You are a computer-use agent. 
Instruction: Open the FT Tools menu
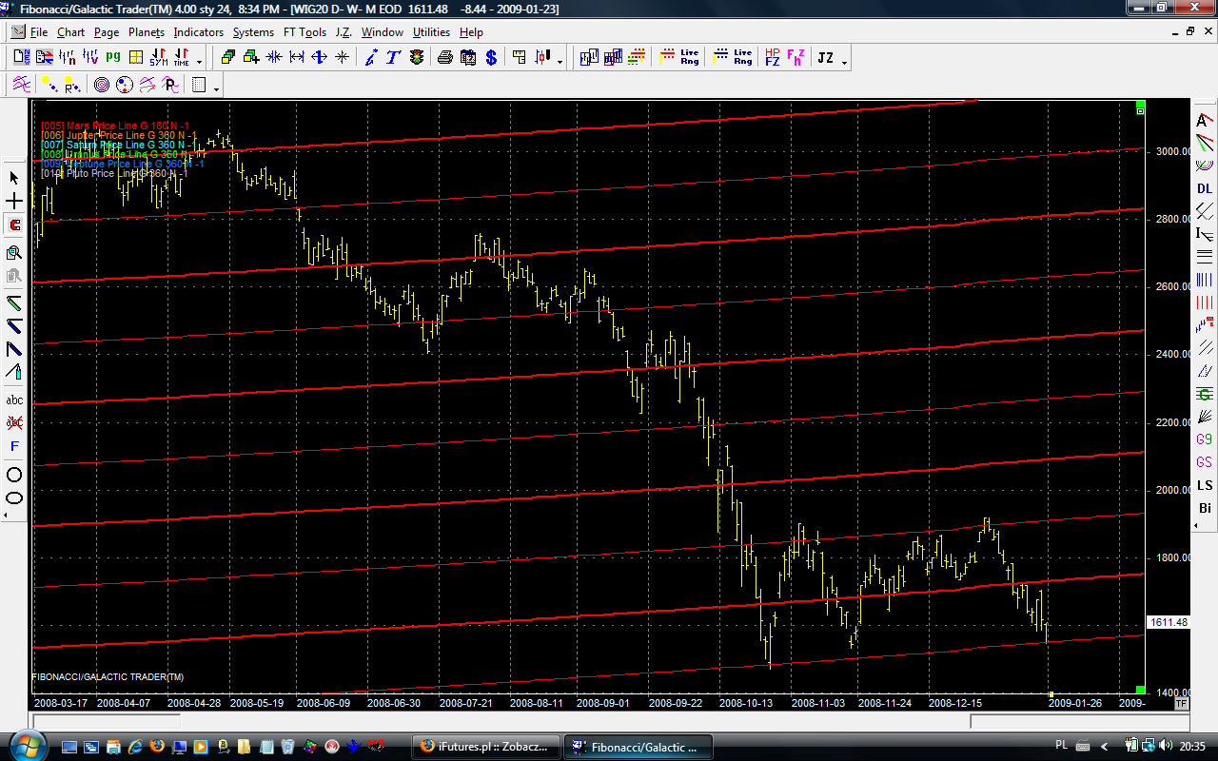304,32
